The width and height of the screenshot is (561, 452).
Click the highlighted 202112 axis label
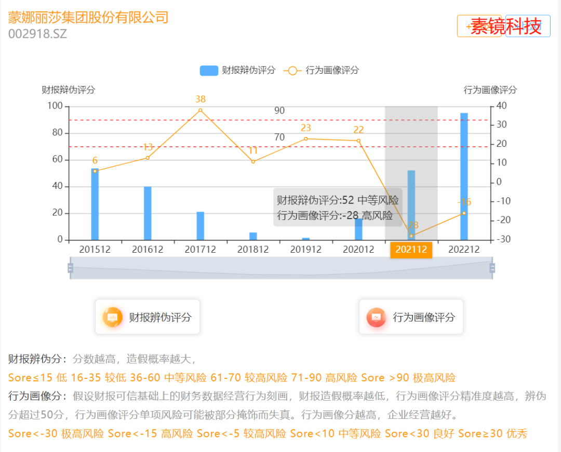tap(411, 250)
